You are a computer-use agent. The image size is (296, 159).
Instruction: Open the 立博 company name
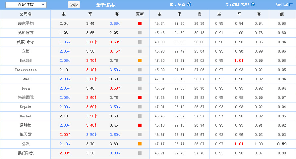click(26, 51)
